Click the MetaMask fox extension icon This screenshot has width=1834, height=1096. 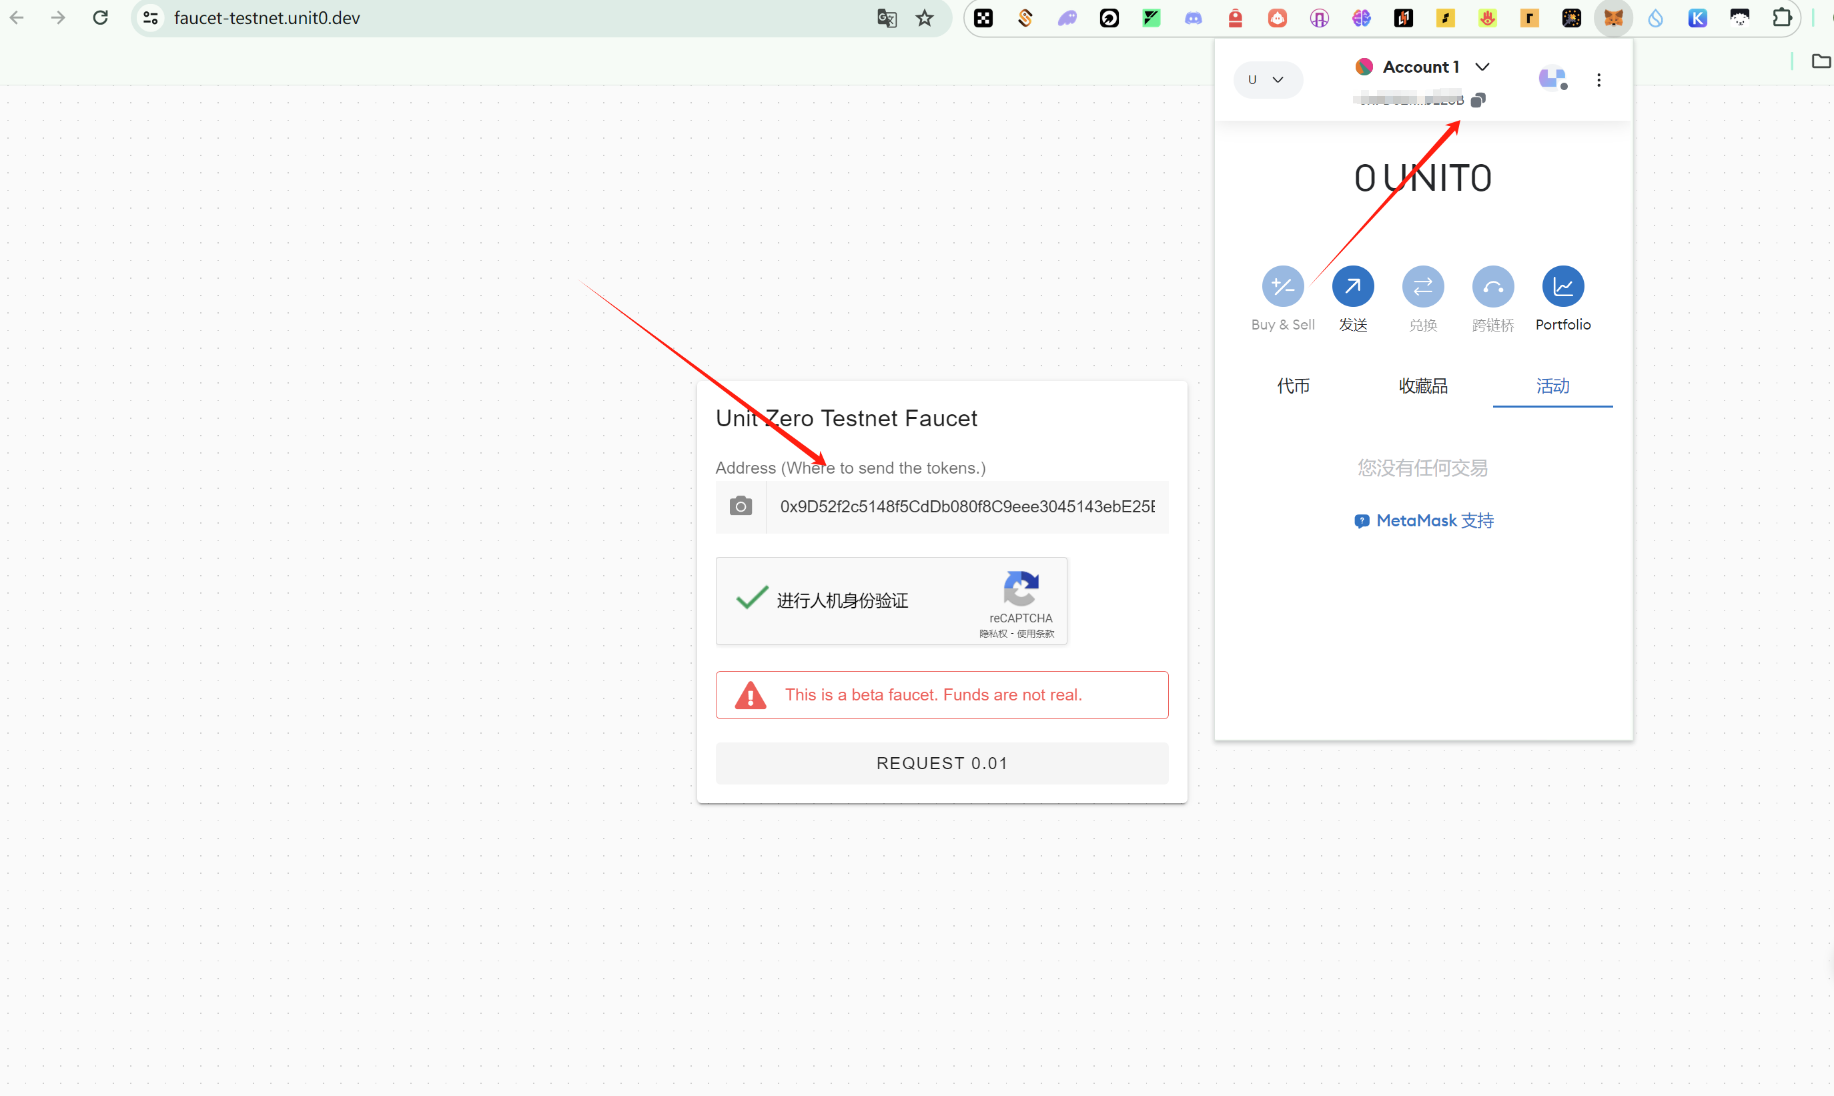1613,18
